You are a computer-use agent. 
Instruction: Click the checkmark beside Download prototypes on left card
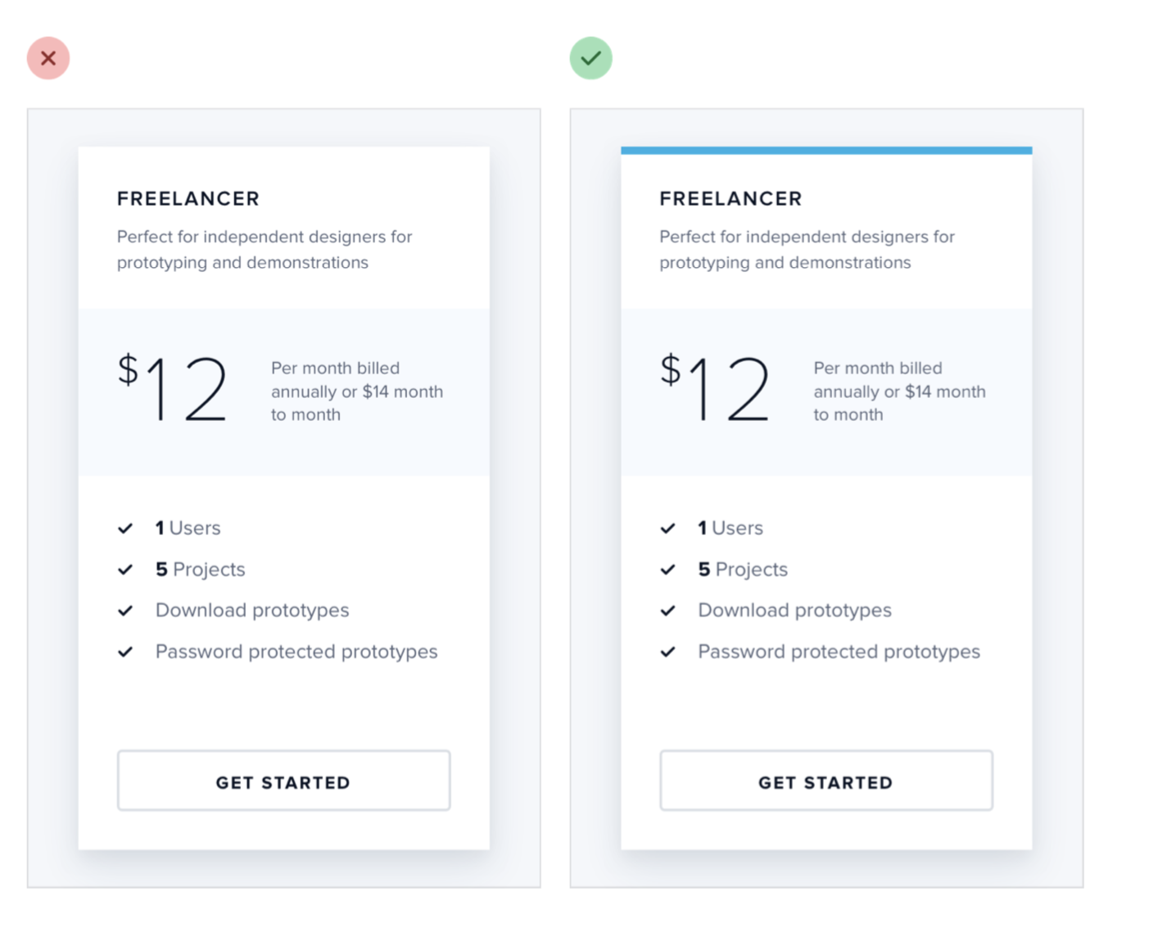[x=126, y=611]
